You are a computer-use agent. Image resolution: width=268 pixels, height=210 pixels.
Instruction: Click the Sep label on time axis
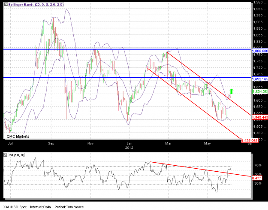[x=51, y=143]
